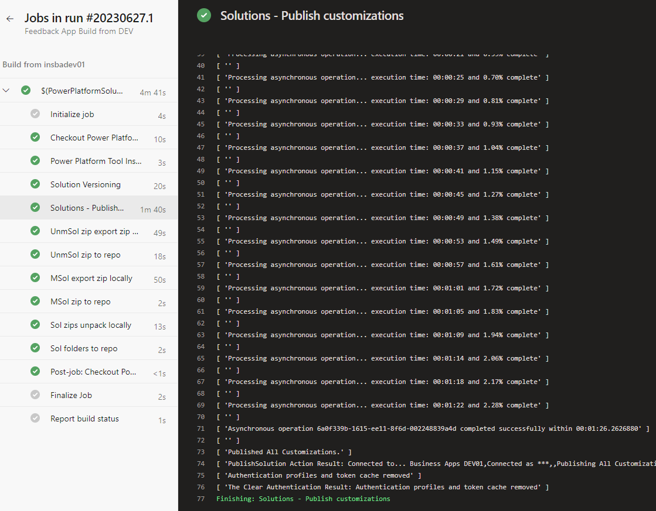This screenshot has width=656, height=511.
Task: Collapse the $(PowerPlatformSolu... job with its chevron
Action: 6,91
